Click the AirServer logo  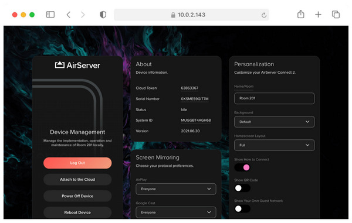(x=77, y=65)
